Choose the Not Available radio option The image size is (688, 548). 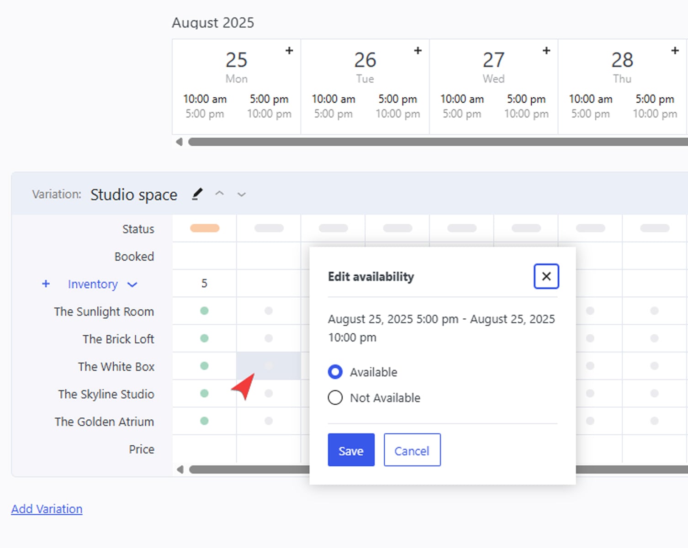coord(335,398)
